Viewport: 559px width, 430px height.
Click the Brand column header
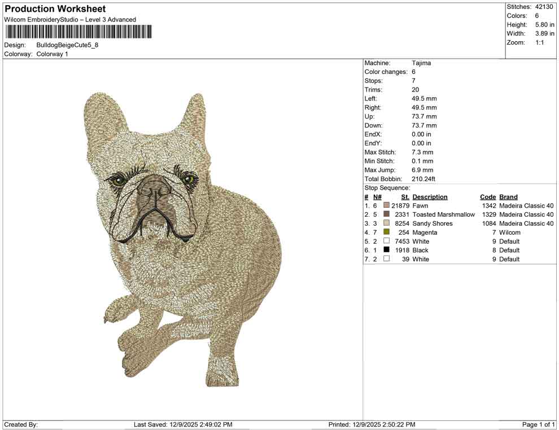click(x=508, y=196)
